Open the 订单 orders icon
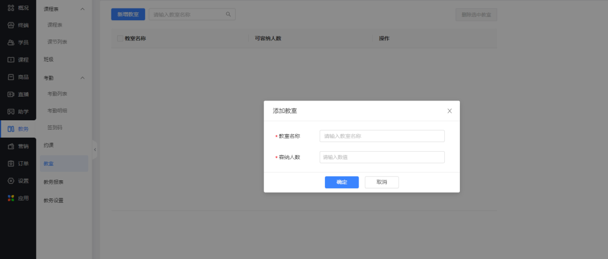 pyautogui.click(x=11, y=163)
